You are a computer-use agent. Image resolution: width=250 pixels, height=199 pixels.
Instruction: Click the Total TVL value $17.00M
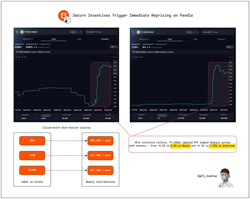click(108, 118)
